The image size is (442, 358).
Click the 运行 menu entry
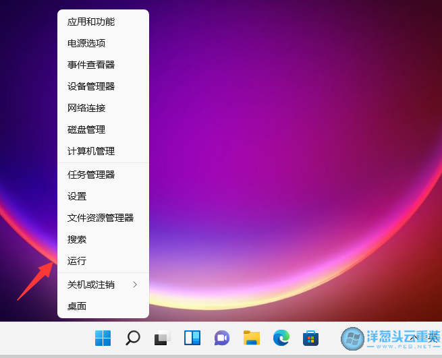pos(103,261)
